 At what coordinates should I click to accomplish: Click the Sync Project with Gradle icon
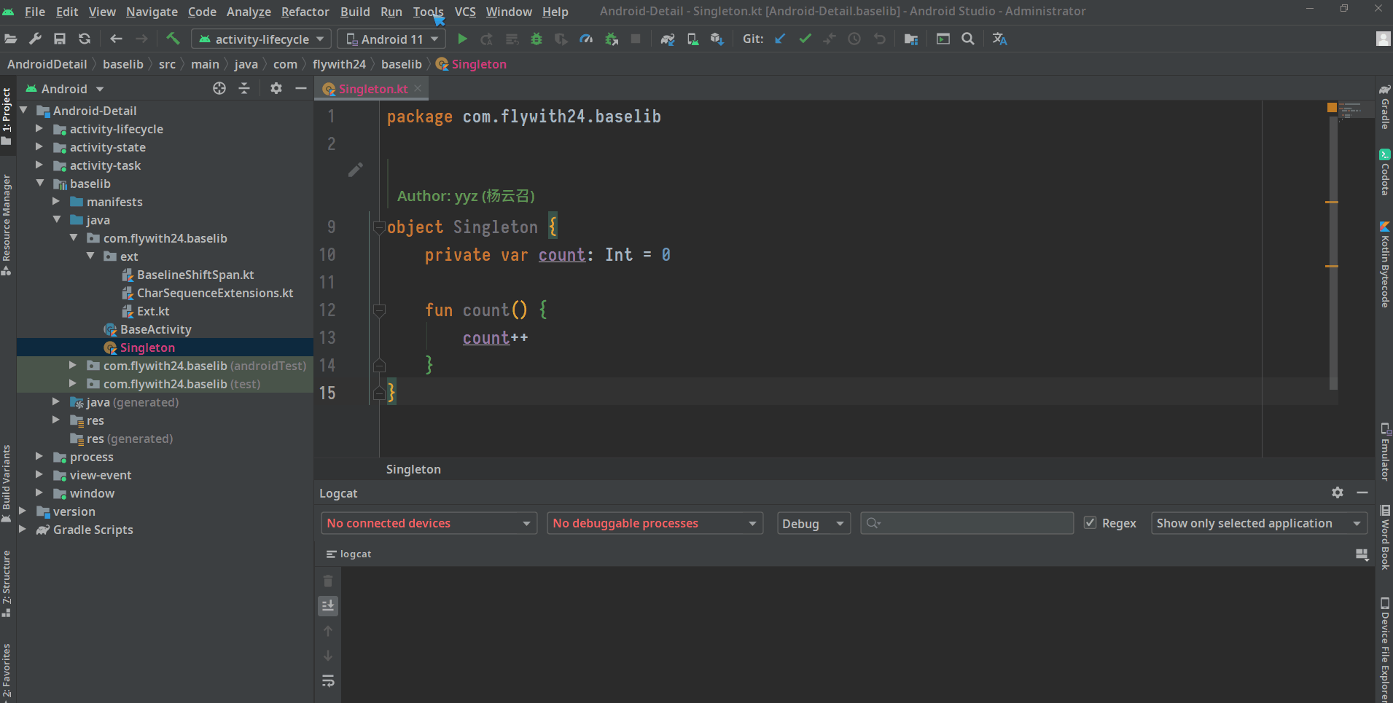[667, 39]
